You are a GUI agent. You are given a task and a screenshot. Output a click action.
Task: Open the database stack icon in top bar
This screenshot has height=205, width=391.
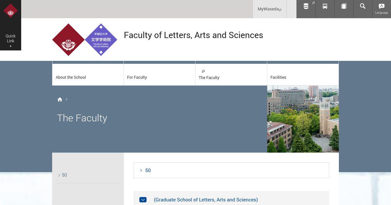click(x=306, y=6)
